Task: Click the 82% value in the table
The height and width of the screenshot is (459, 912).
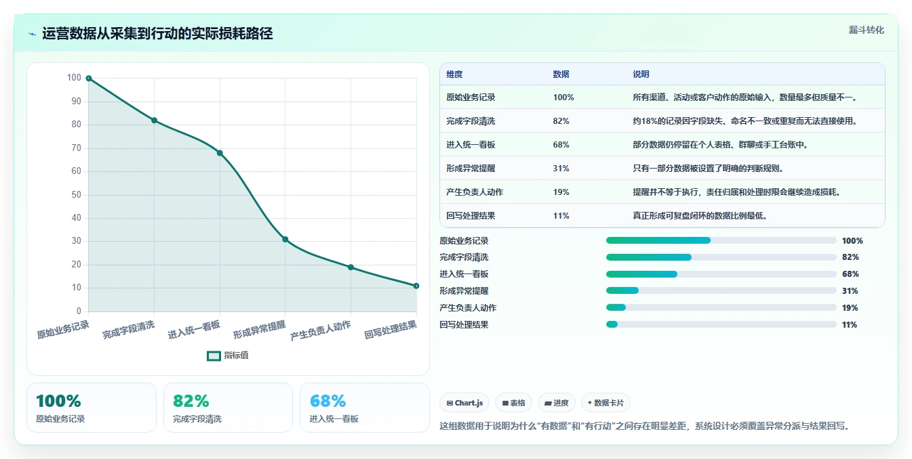Action: [x=561, y=121]
